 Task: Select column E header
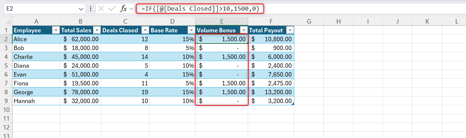point(222,22)
